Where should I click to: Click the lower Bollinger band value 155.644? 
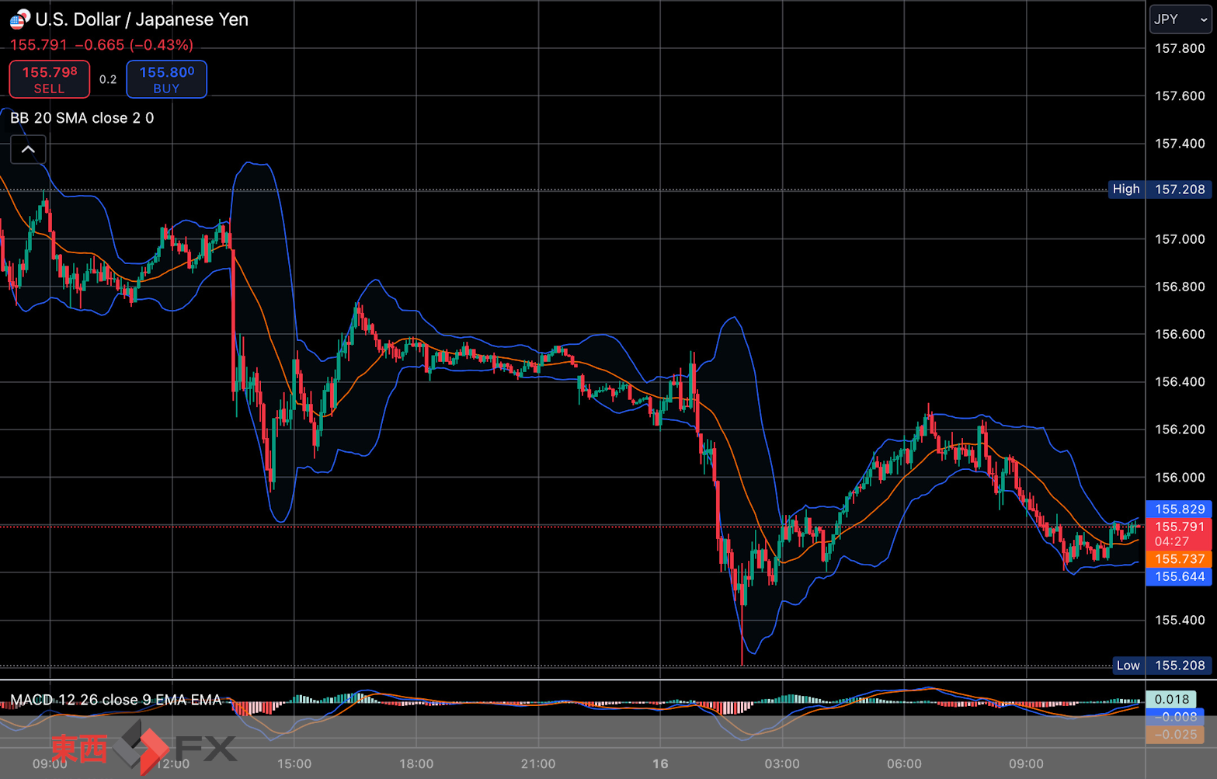(1179, 577)
